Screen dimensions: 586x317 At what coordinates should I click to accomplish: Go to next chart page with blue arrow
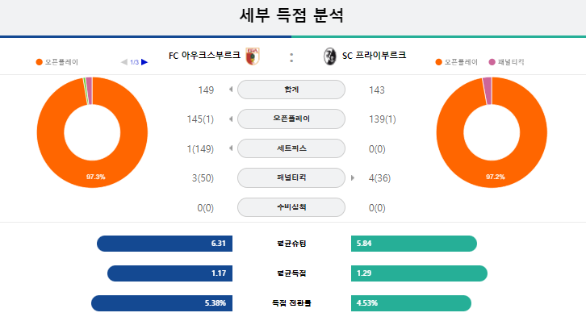tap(144, 62)
